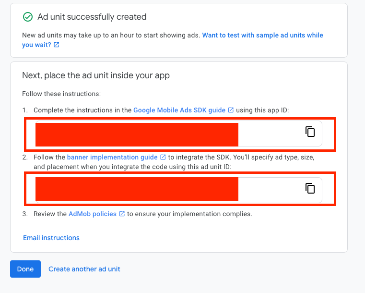Open the AdMob policies link
This screenshot has width=365, height=293.
click(96, 214)
